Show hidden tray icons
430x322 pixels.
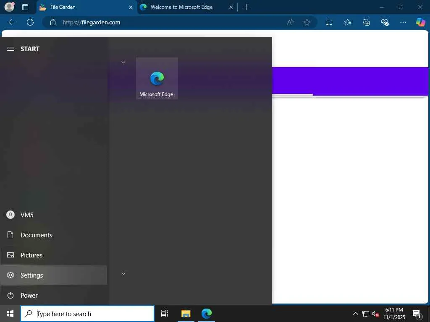(x=355, y=314)
